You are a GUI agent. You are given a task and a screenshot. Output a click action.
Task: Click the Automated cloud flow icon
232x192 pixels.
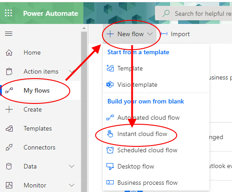(110, 117)
